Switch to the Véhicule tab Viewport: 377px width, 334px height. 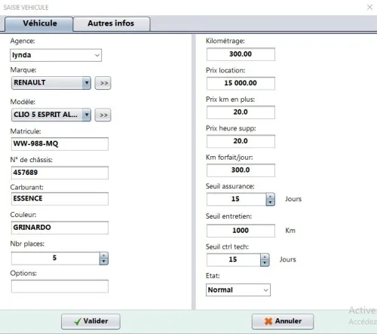click(x=39, y=24)
